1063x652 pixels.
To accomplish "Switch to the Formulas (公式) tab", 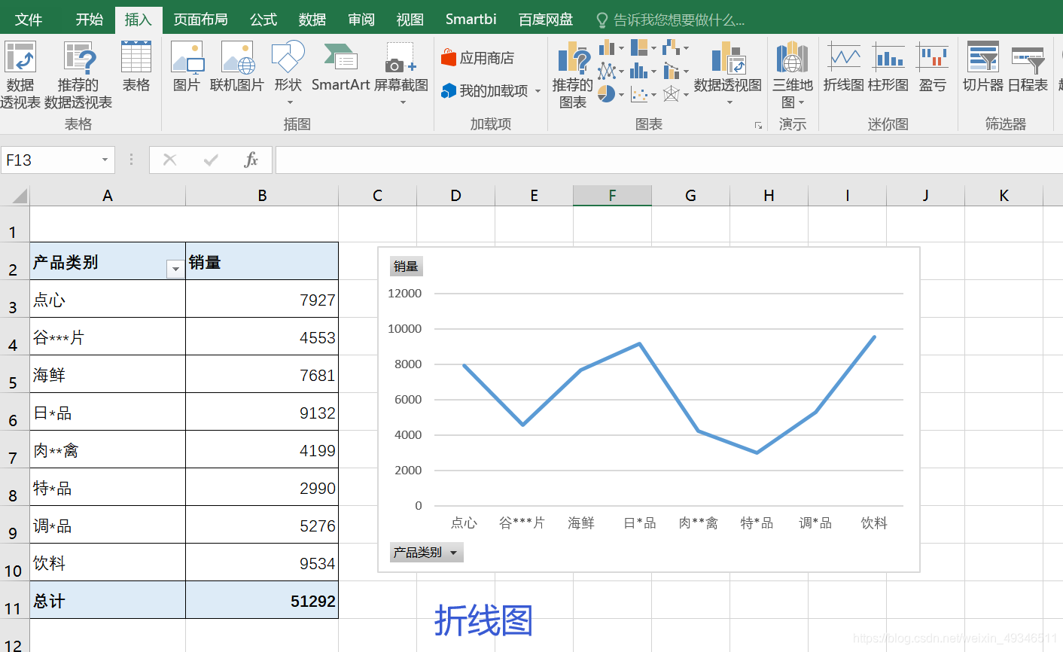I will point(263,20).
